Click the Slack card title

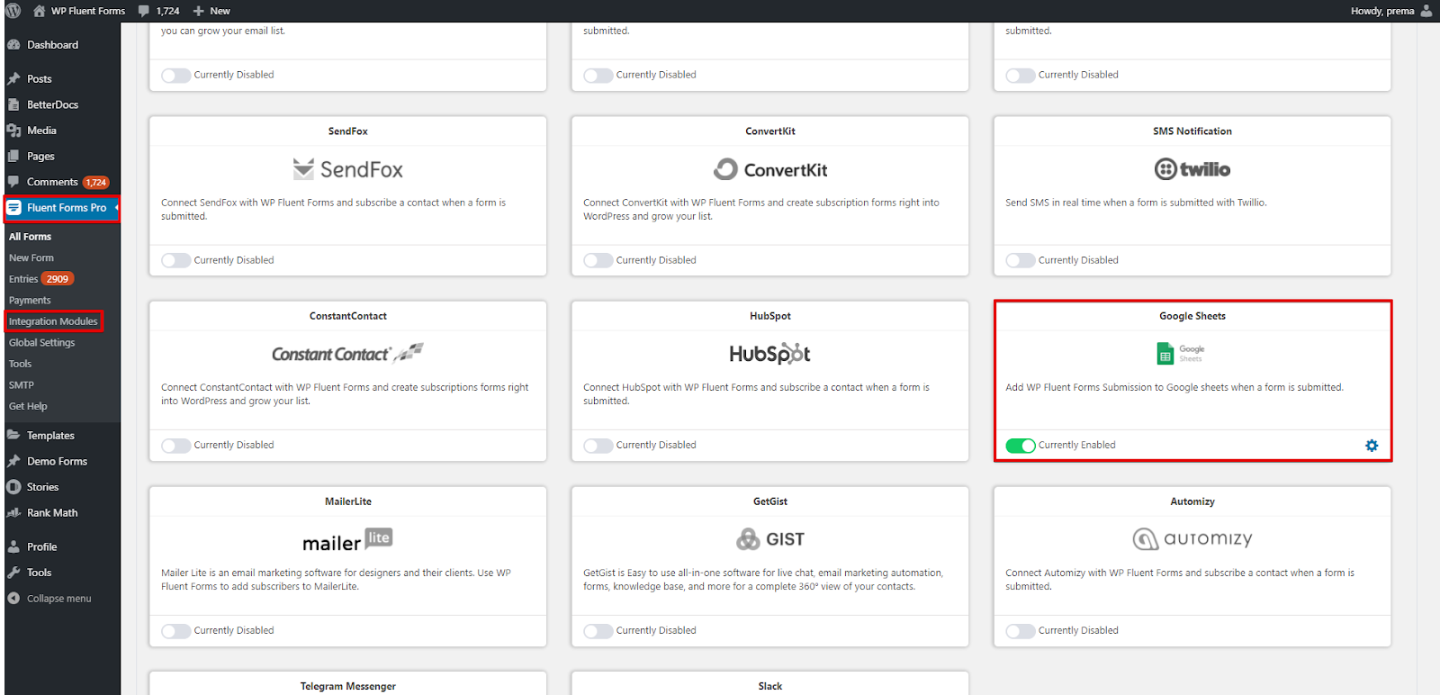click(770, 686)
